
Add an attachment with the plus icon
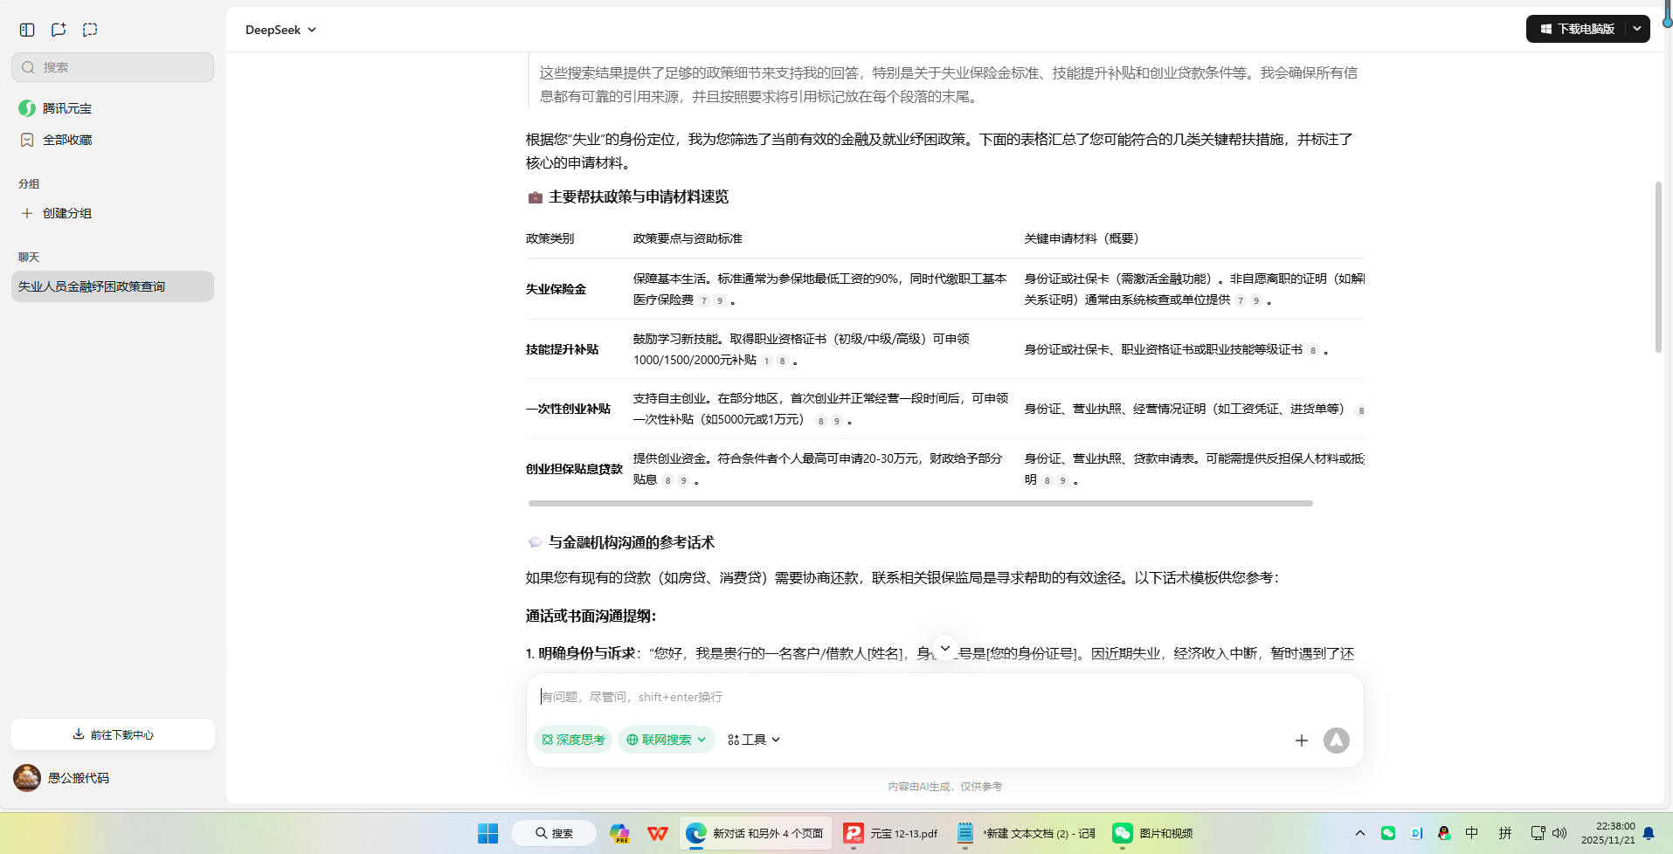tap(1301, 740)
